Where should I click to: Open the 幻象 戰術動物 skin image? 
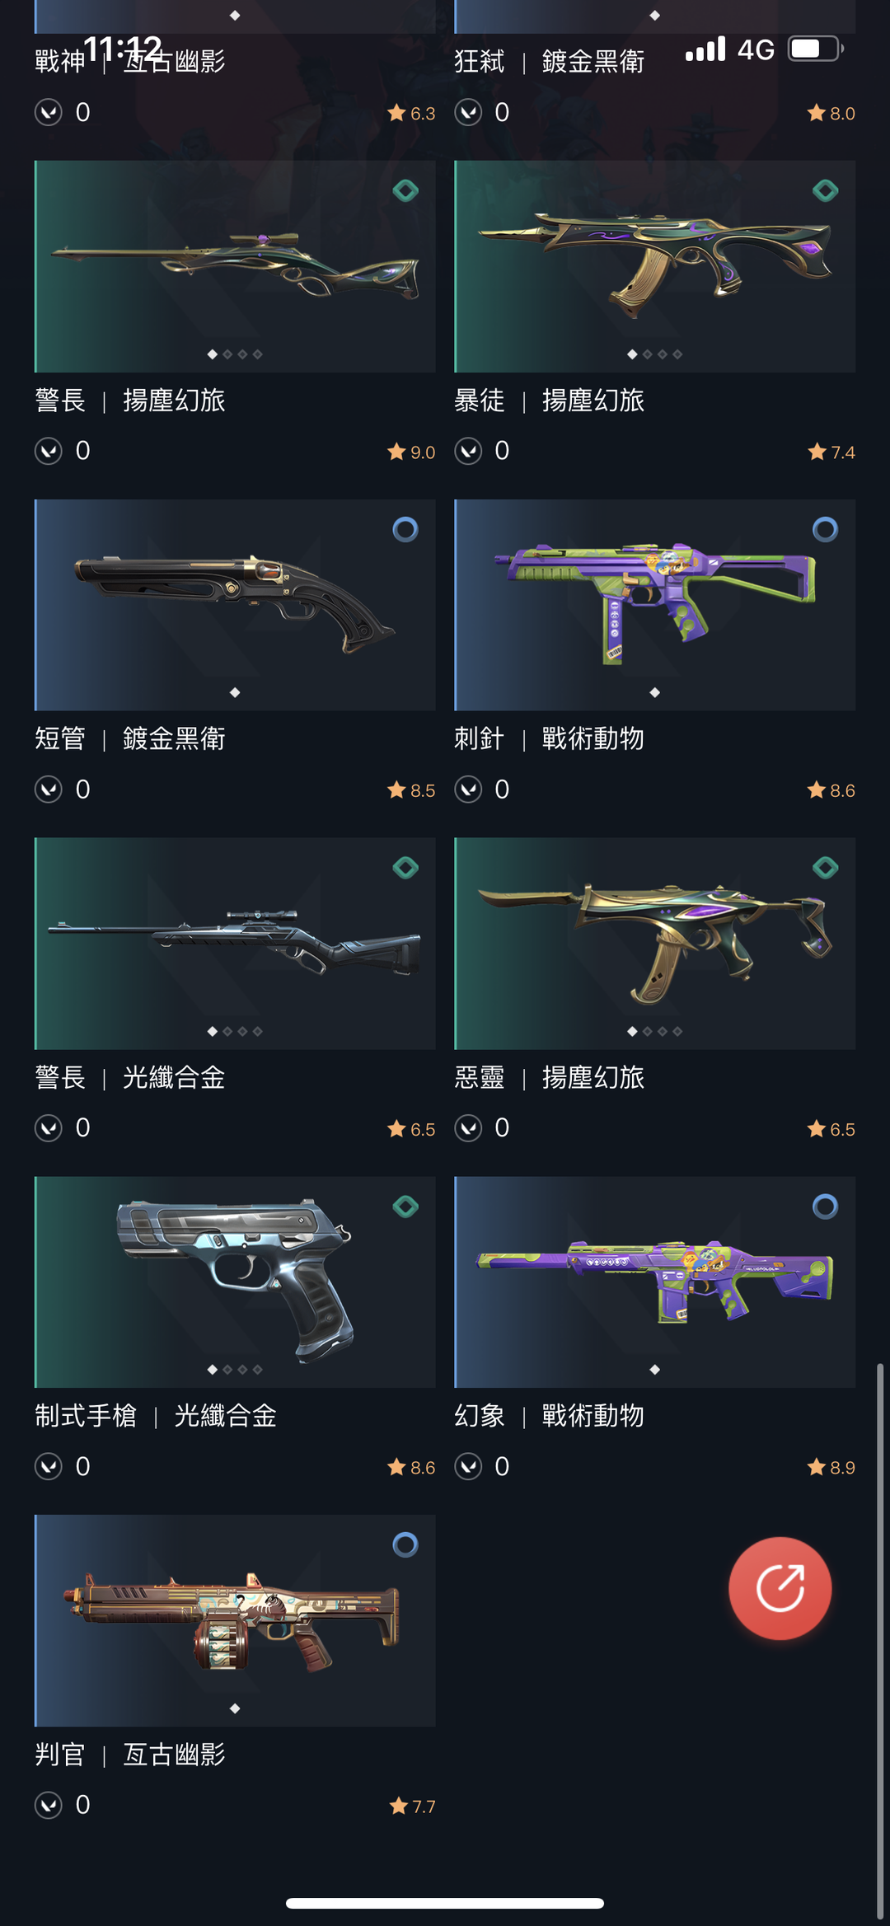coord(654,1282)
